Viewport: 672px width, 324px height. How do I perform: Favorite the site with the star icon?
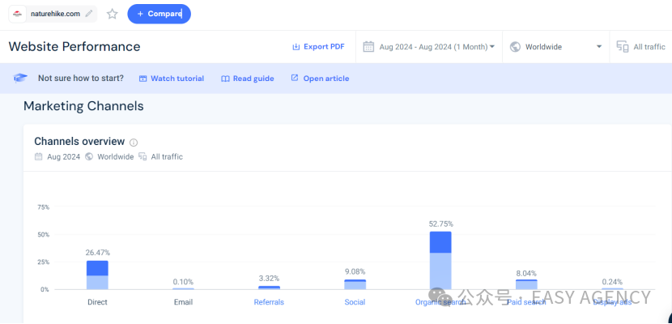point(113,14)
